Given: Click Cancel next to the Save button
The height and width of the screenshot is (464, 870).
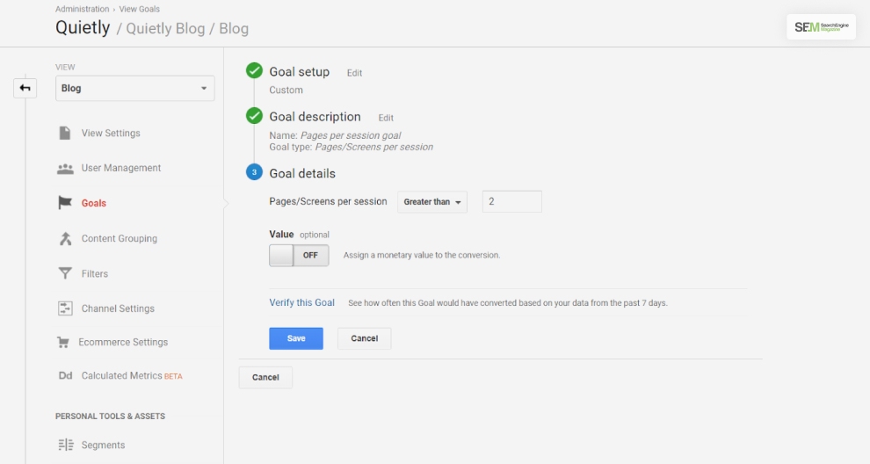Looking at the screenshot, I should [x=365, y=338].
